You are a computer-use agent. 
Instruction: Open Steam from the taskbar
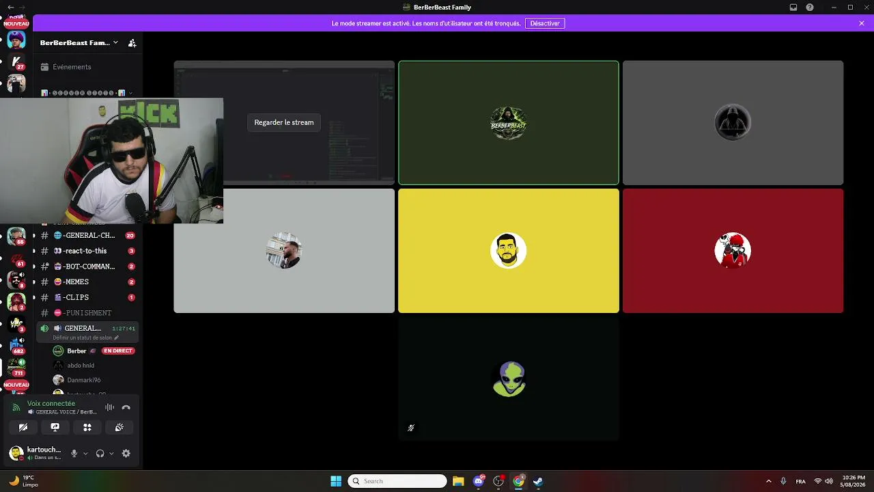(538, 481)
